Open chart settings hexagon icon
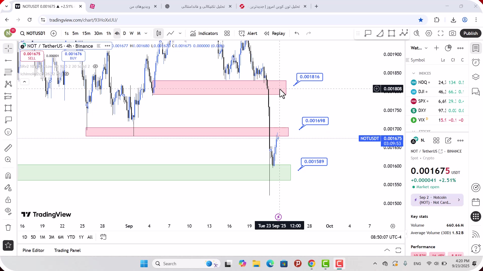 pyautogui.click(x=429, y=33)
